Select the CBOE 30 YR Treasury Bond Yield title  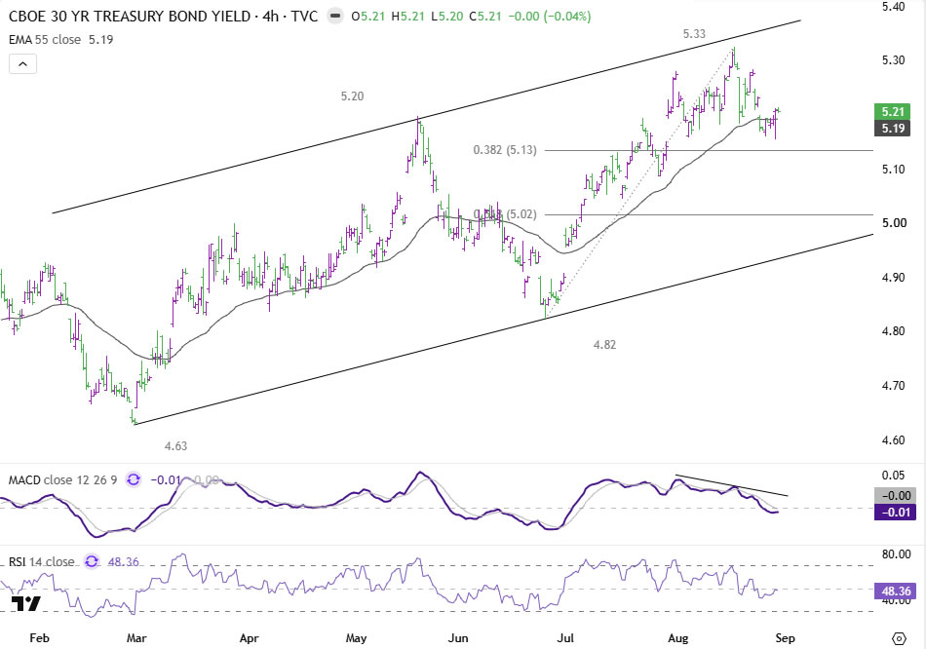click(163, 17)
